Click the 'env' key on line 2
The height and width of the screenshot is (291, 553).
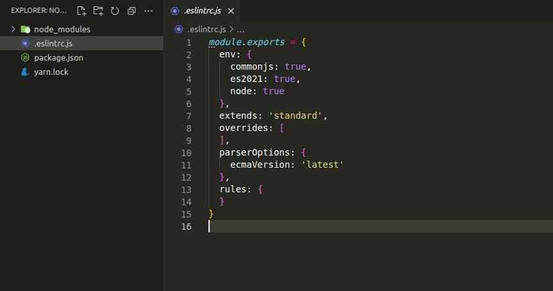point(227,54)
